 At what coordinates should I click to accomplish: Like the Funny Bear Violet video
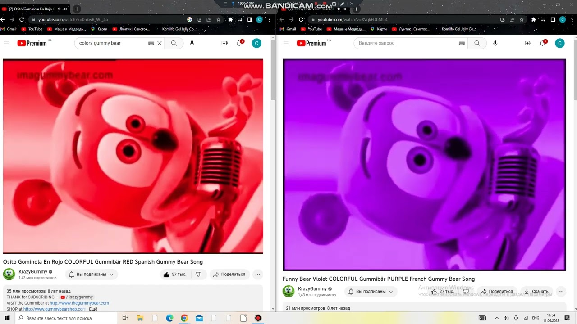(442, 292)
